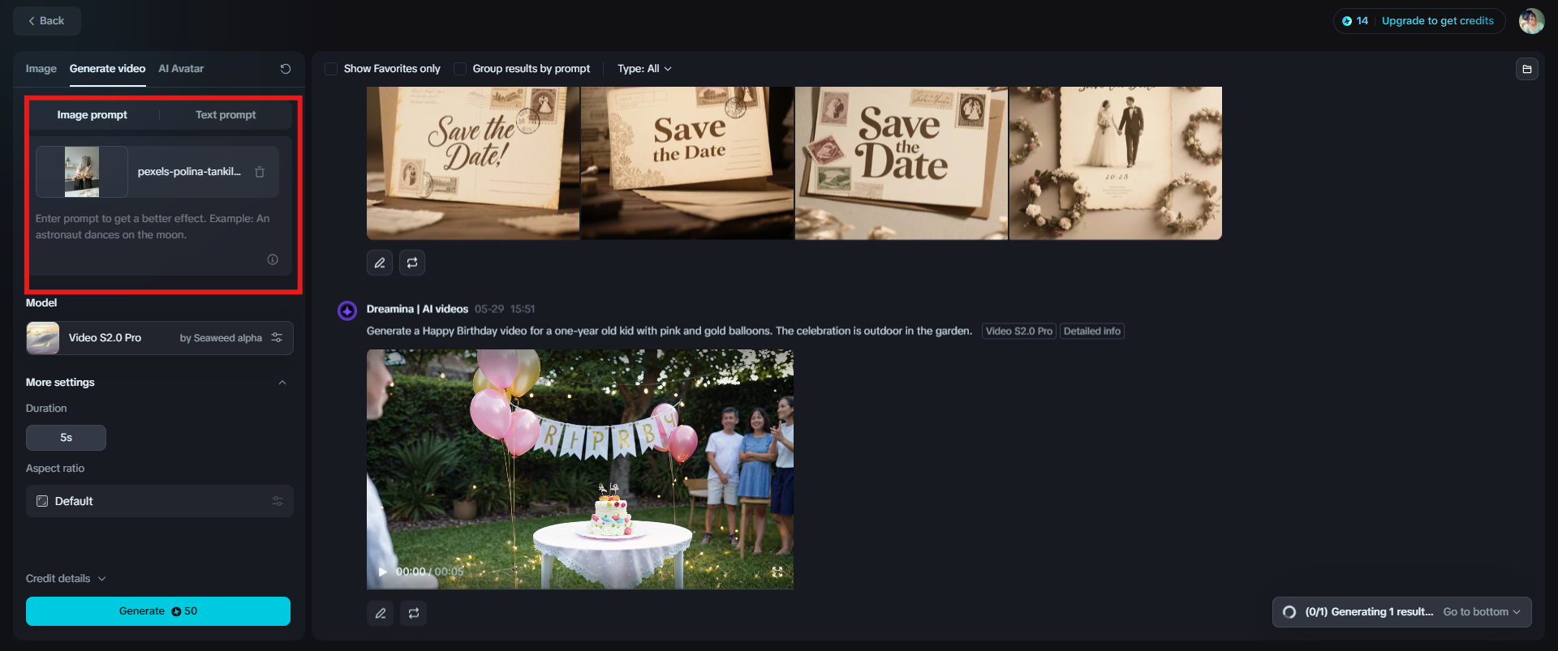Open the cursive Save the Date! image
This screenshot has width=1558, height=651.
(473, 163)
